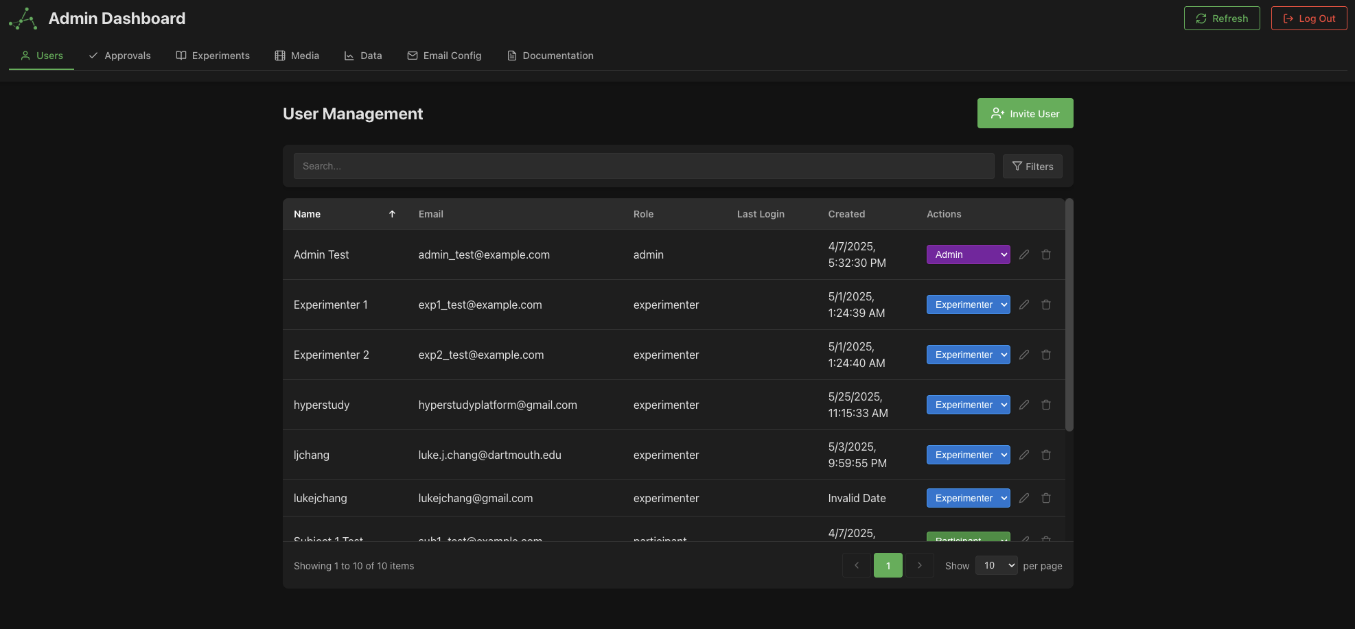Change Experimenter 2's role dropdown

pos(968,355)
